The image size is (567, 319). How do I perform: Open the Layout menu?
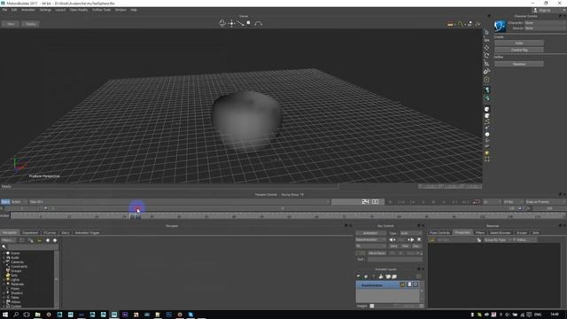pyautogui.click(x=60, y=10)
